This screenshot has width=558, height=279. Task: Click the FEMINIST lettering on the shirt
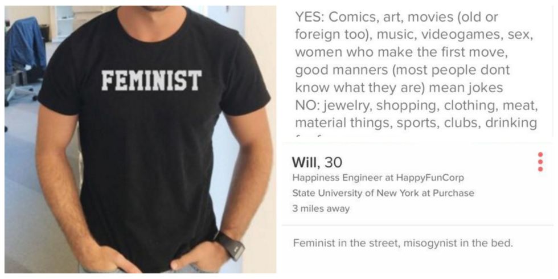(151, 80)
